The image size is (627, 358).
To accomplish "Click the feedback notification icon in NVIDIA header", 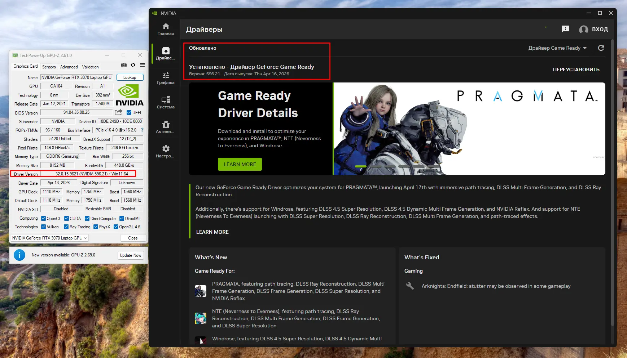I will [565, 29].
